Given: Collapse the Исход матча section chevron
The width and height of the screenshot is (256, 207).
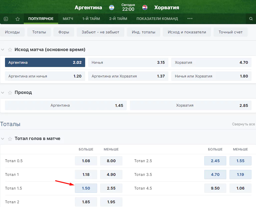Looking at the screenshot, I should (x=2, y=50).
